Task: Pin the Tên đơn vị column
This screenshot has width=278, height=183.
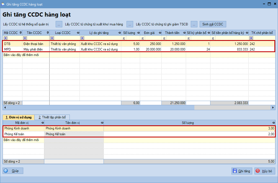Action: coord(102,123)
